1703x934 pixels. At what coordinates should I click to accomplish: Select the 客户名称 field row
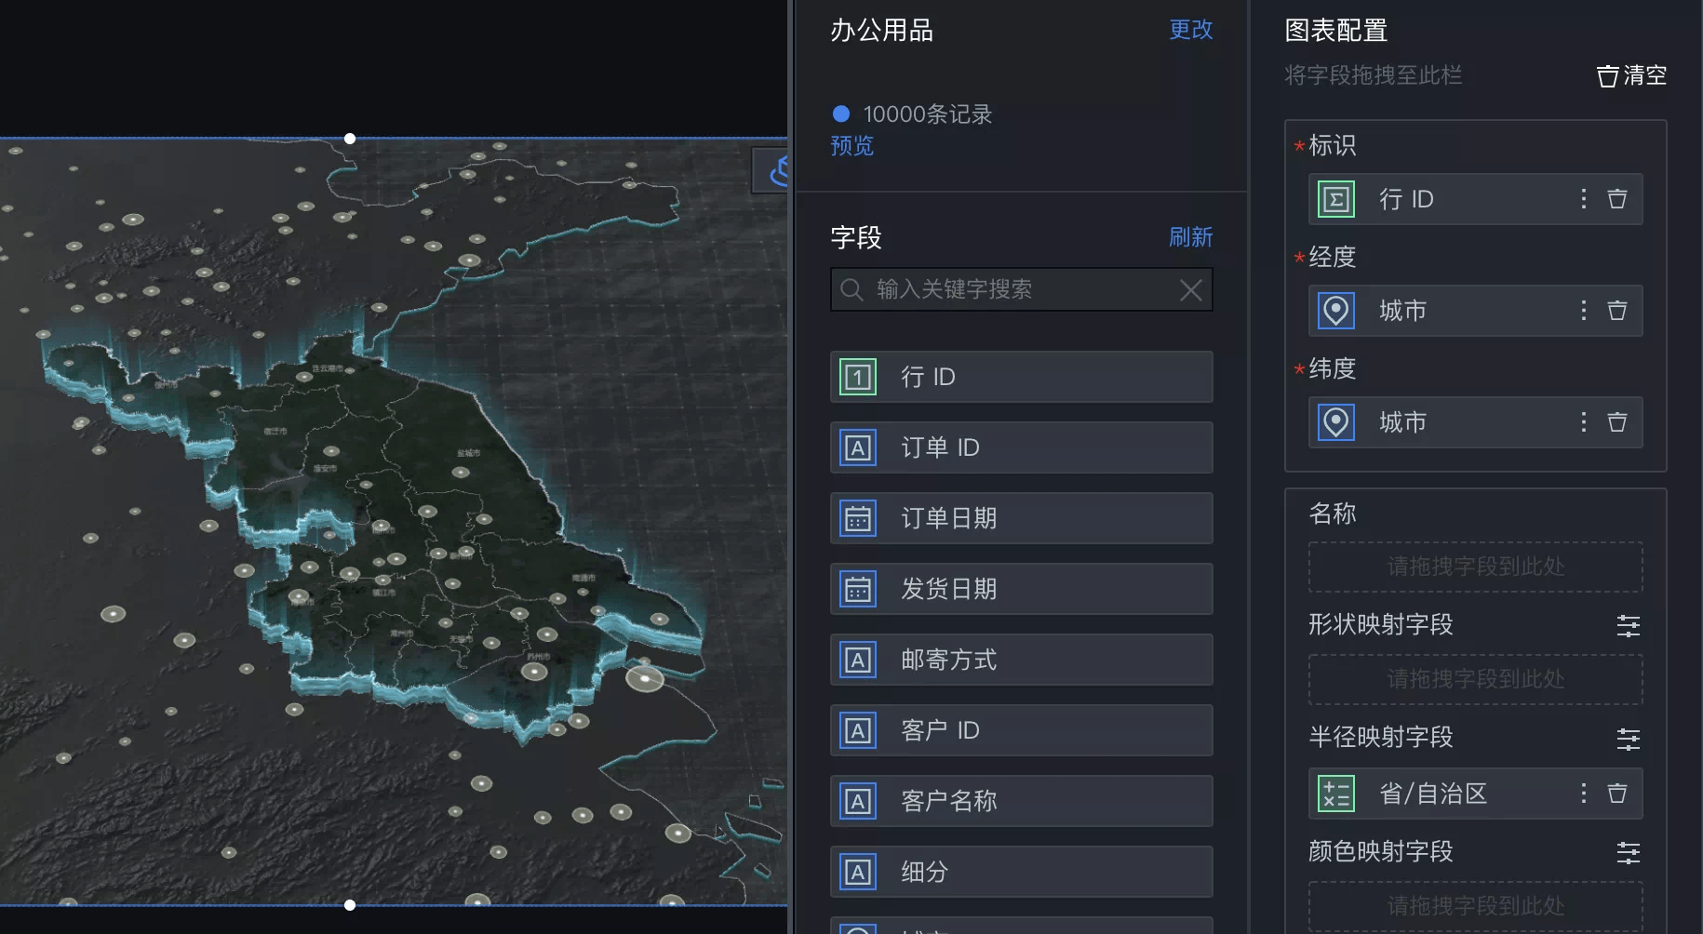pyautogui.click(x=1021, y=801)
